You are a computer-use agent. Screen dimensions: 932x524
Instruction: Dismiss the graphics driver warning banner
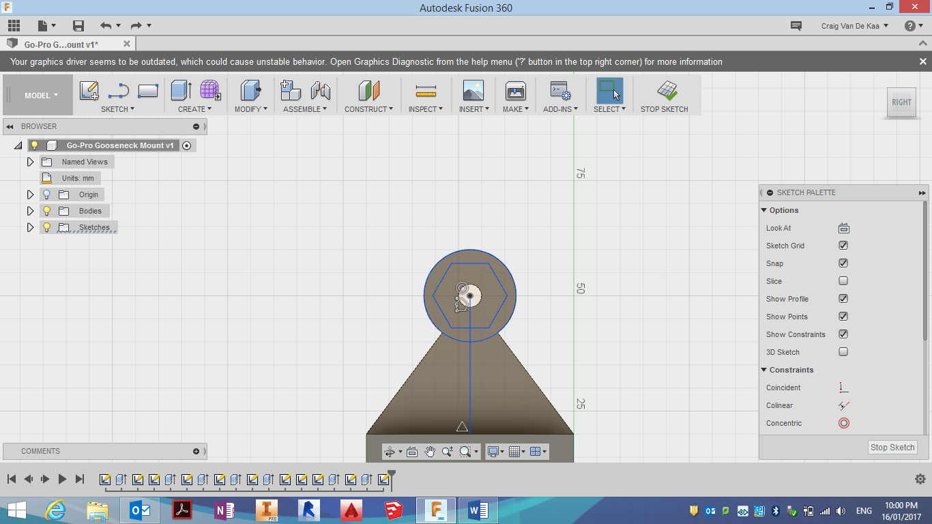(922, 61)
